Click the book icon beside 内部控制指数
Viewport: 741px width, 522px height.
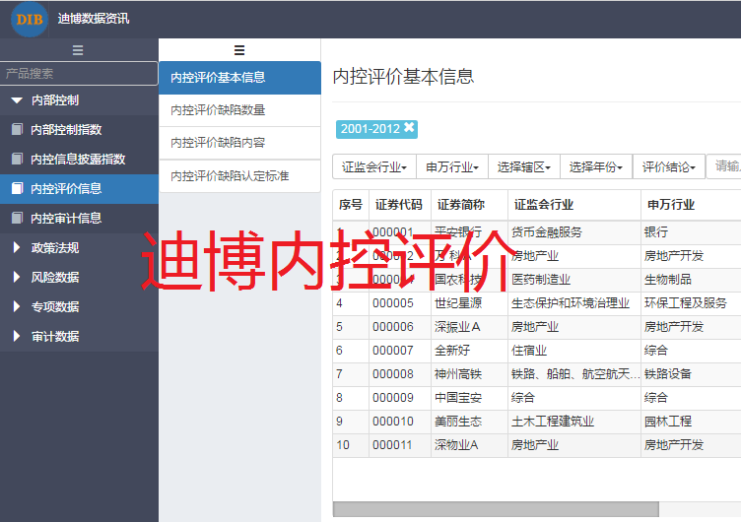coord(17,129)
